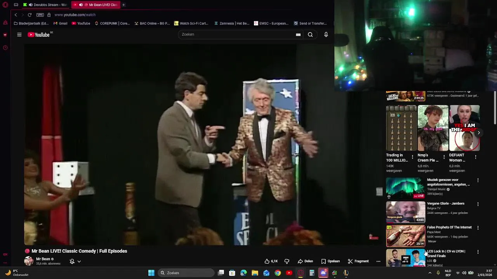Open Microsoft Edge from taskbar

[x=243, y=273]
